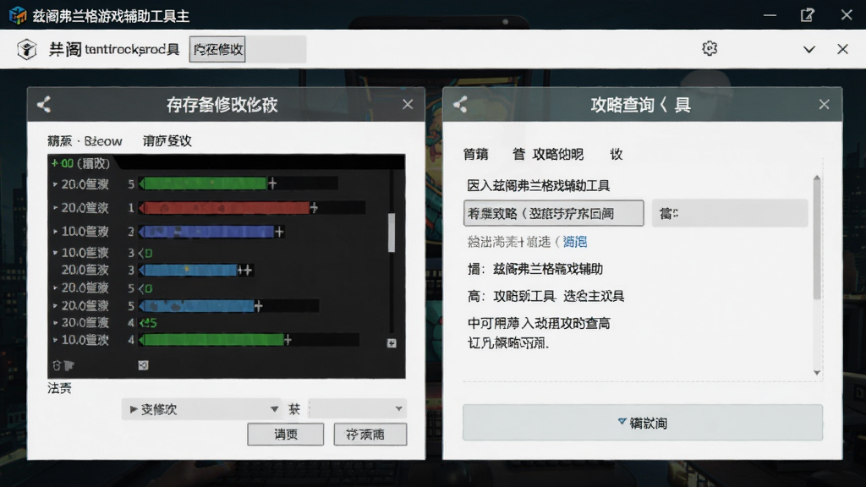
Task: Click right panel scrollbar thumb
Action: click(817, 241)
